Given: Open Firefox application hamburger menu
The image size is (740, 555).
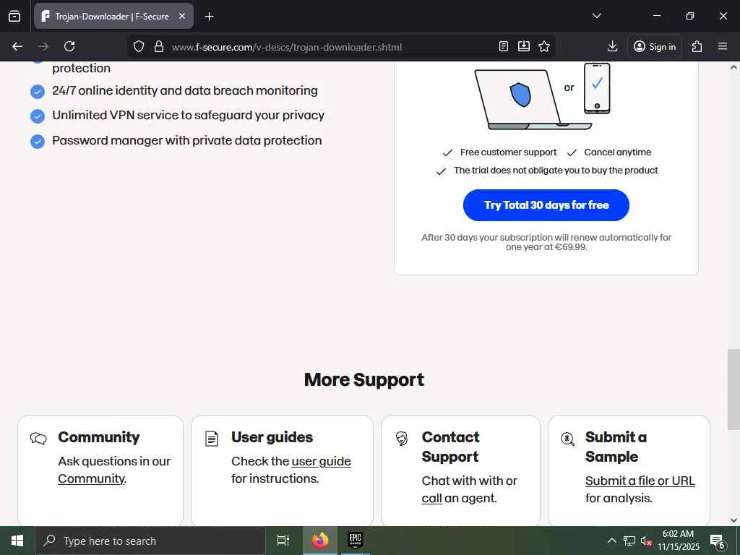Looking at the screenshot, I should click(723, 46).
